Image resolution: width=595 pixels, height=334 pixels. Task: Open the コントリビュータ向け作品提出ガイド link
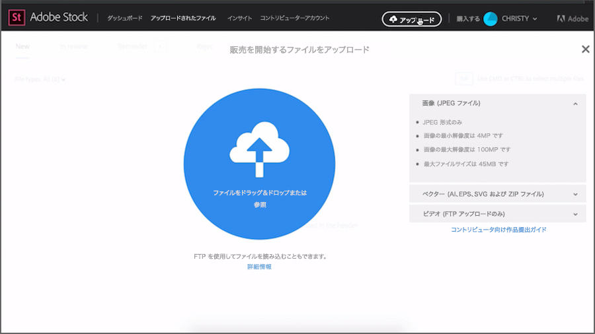pos(498,230)
